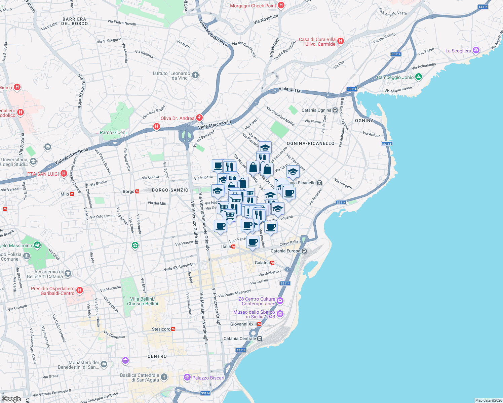
Task: Click the Google logo
Action: point(12,398)
